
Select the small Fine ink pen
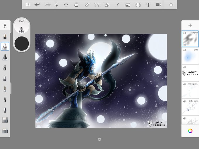pyautogui.click(x=5, y=99)
